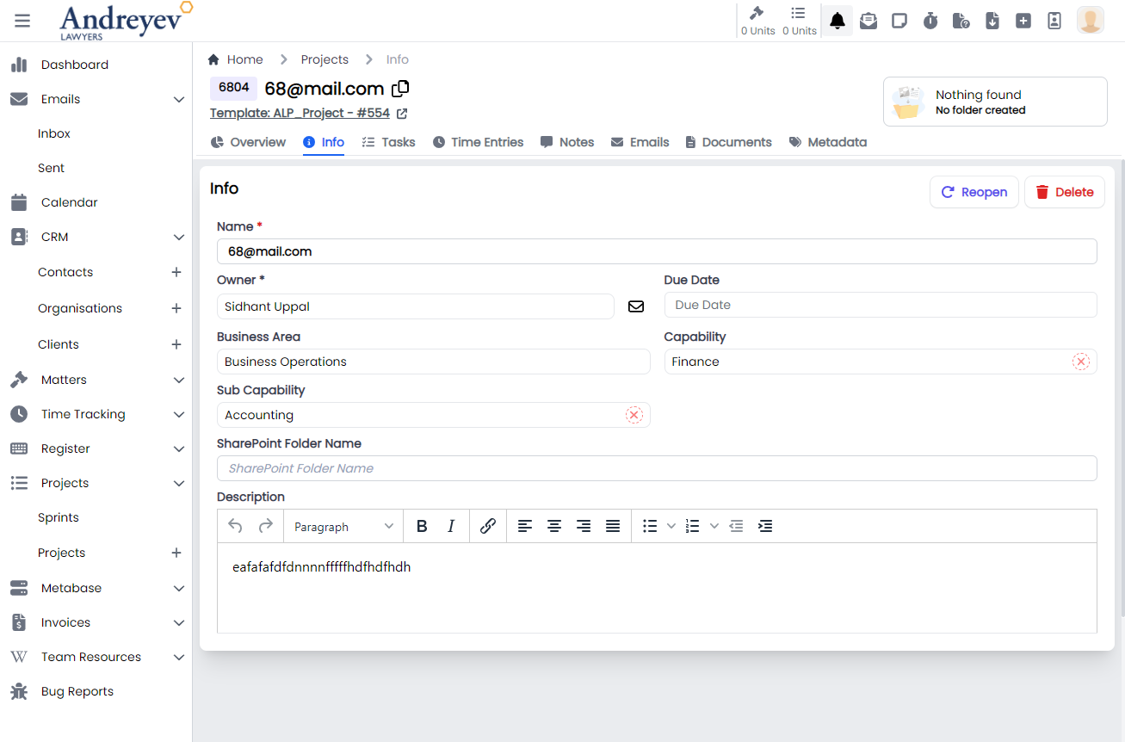The image size is (1125, 742).
Task: Open the timer stopwatch icon in header
Action: [x=930, y=21]
